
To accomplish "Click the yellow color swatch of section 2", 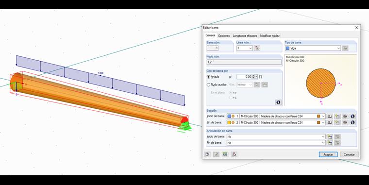I will (229, 123).
